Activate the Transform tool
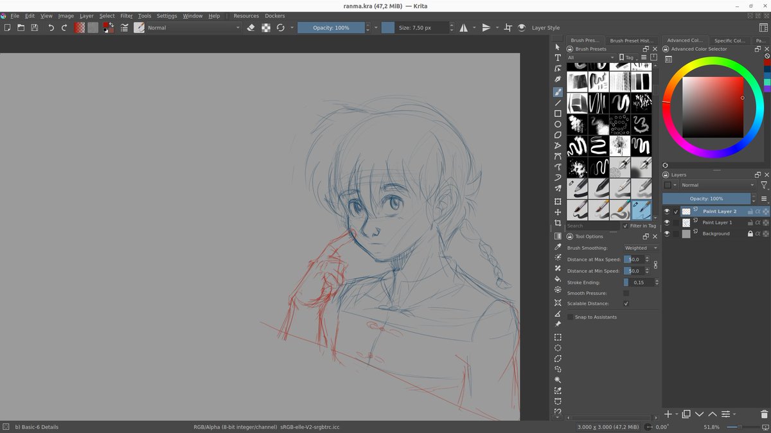This screenshot has height=433, width=771. click(558, 202)
